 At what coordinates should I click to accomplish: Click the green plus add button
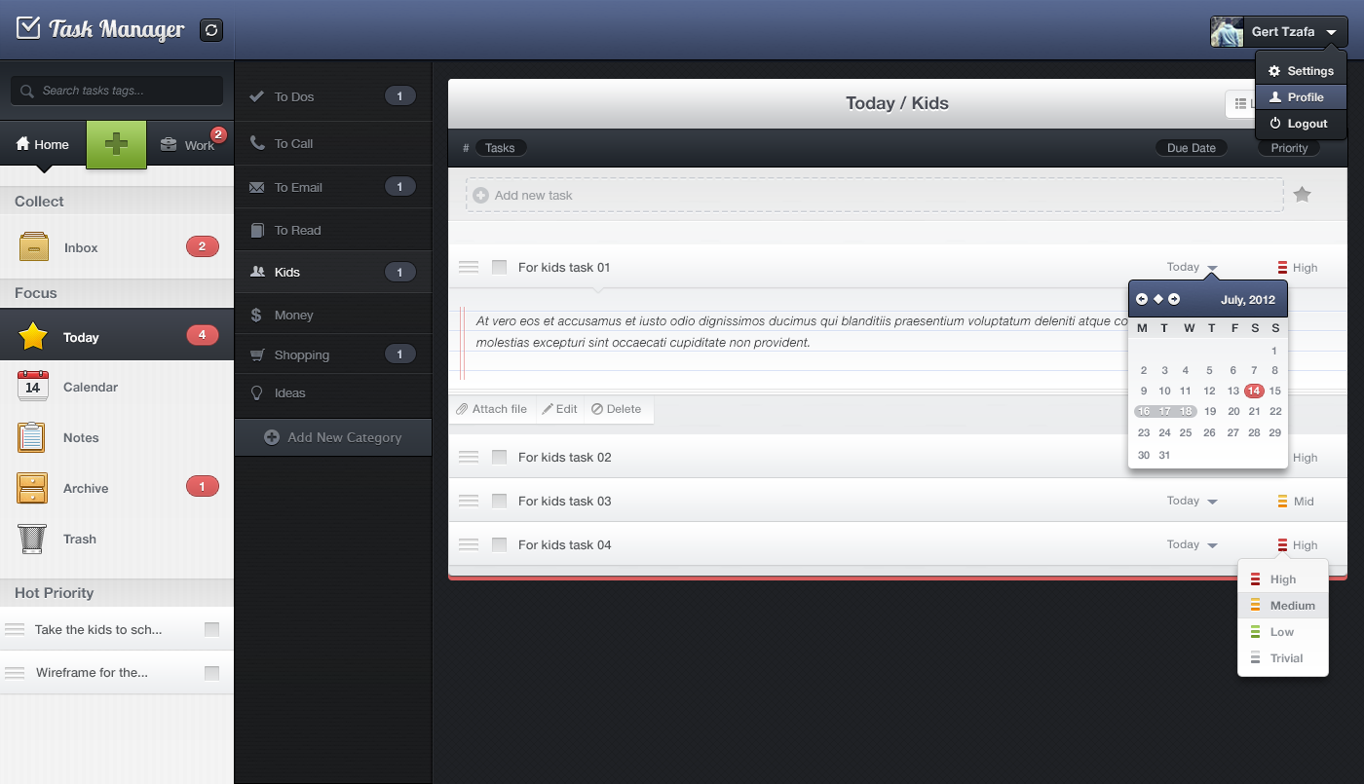coord(117,144)
